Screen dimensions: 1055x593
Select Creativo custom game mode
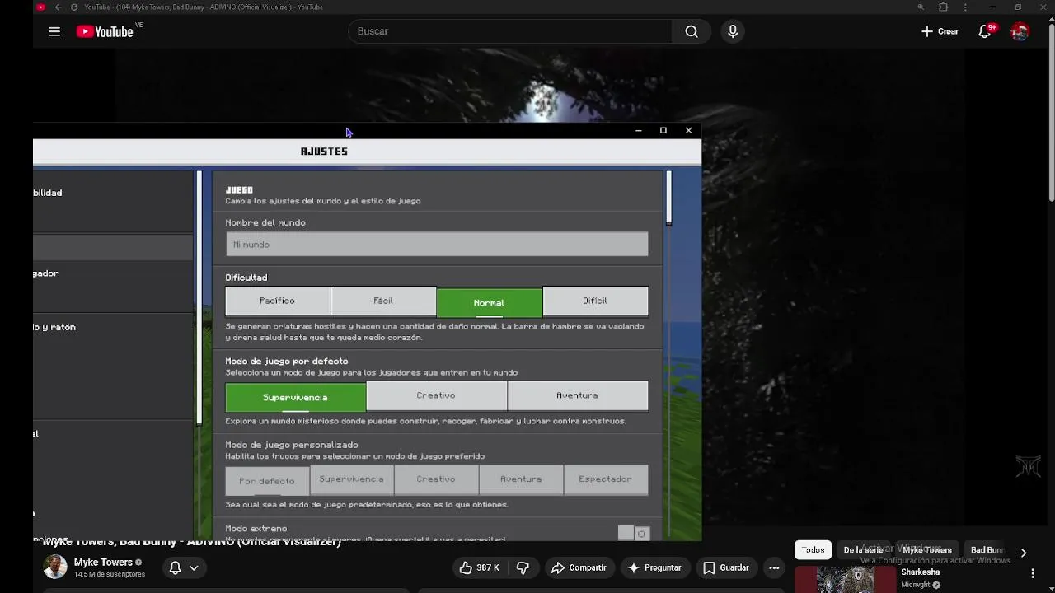tap(436, 479)
